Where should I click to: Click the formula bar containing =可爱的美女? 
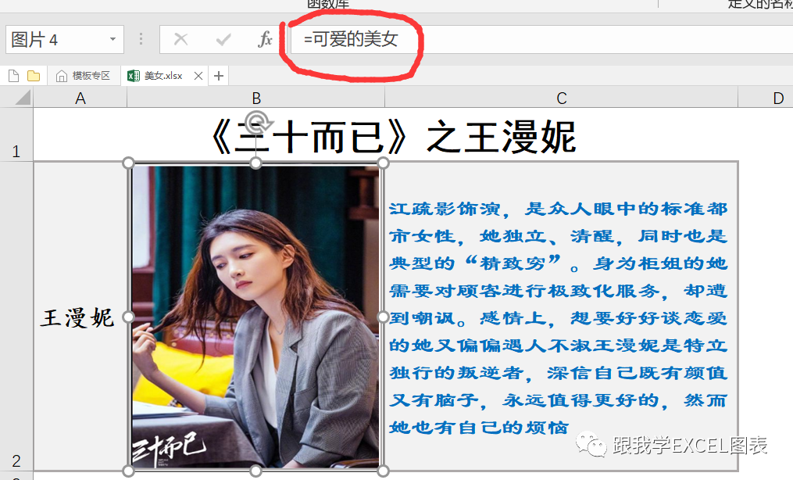[x=541, y=39]
